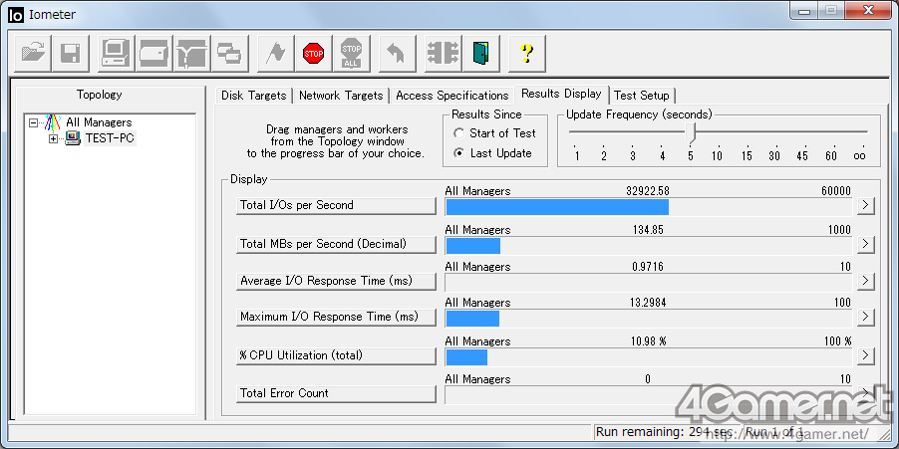Expand the TEST-PC tree node
The image size is (899, 449).
pyautogui.click(x=53, y=138)
